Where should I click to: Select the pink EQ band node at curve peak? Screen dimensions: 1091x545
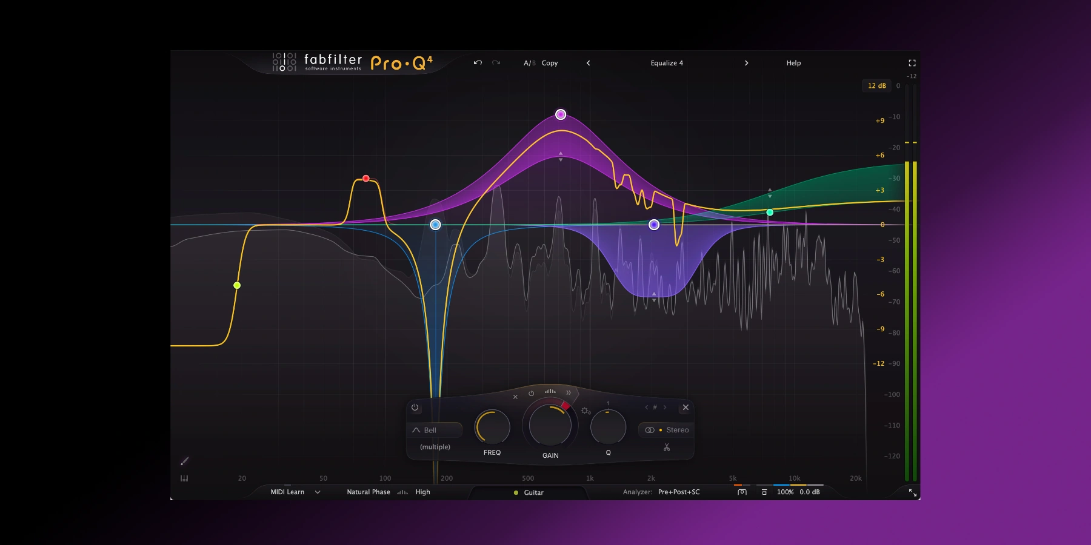point(561,114)
